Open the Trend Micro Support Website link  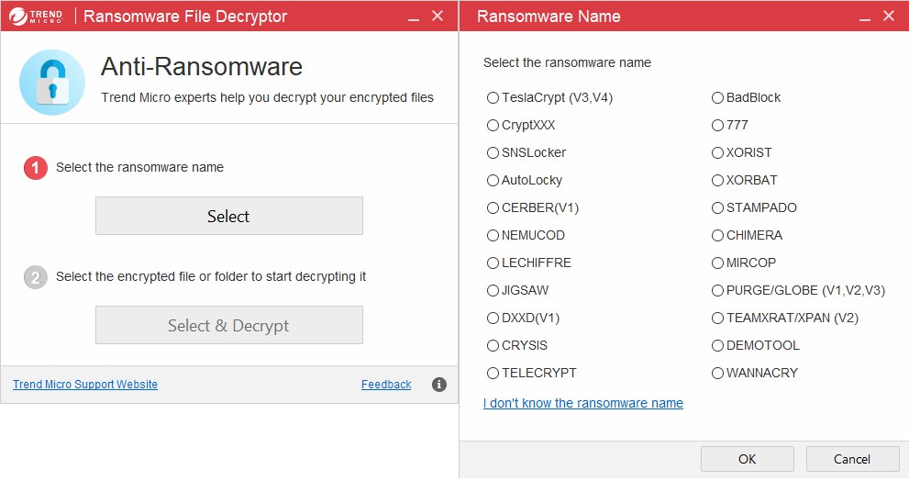(85, 384)
